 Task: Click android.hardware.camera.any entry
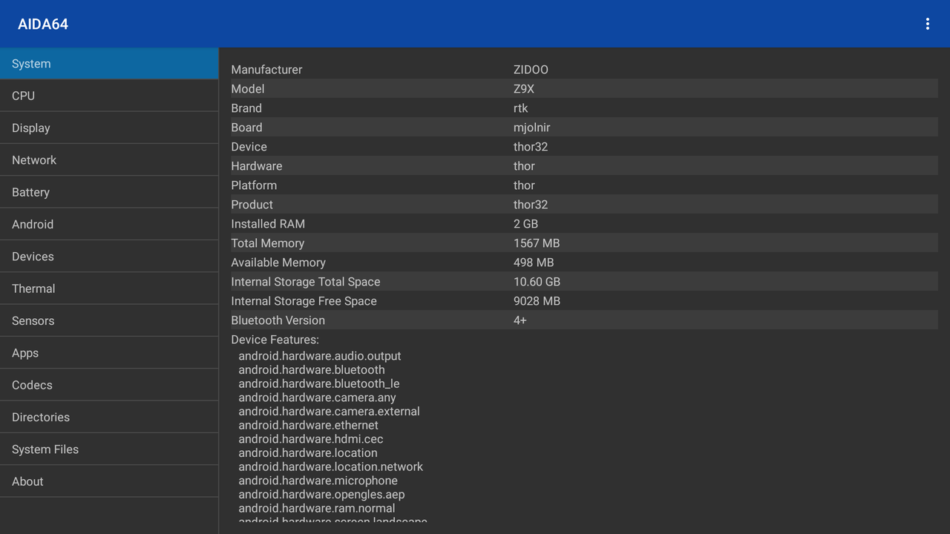coord(317,398)
